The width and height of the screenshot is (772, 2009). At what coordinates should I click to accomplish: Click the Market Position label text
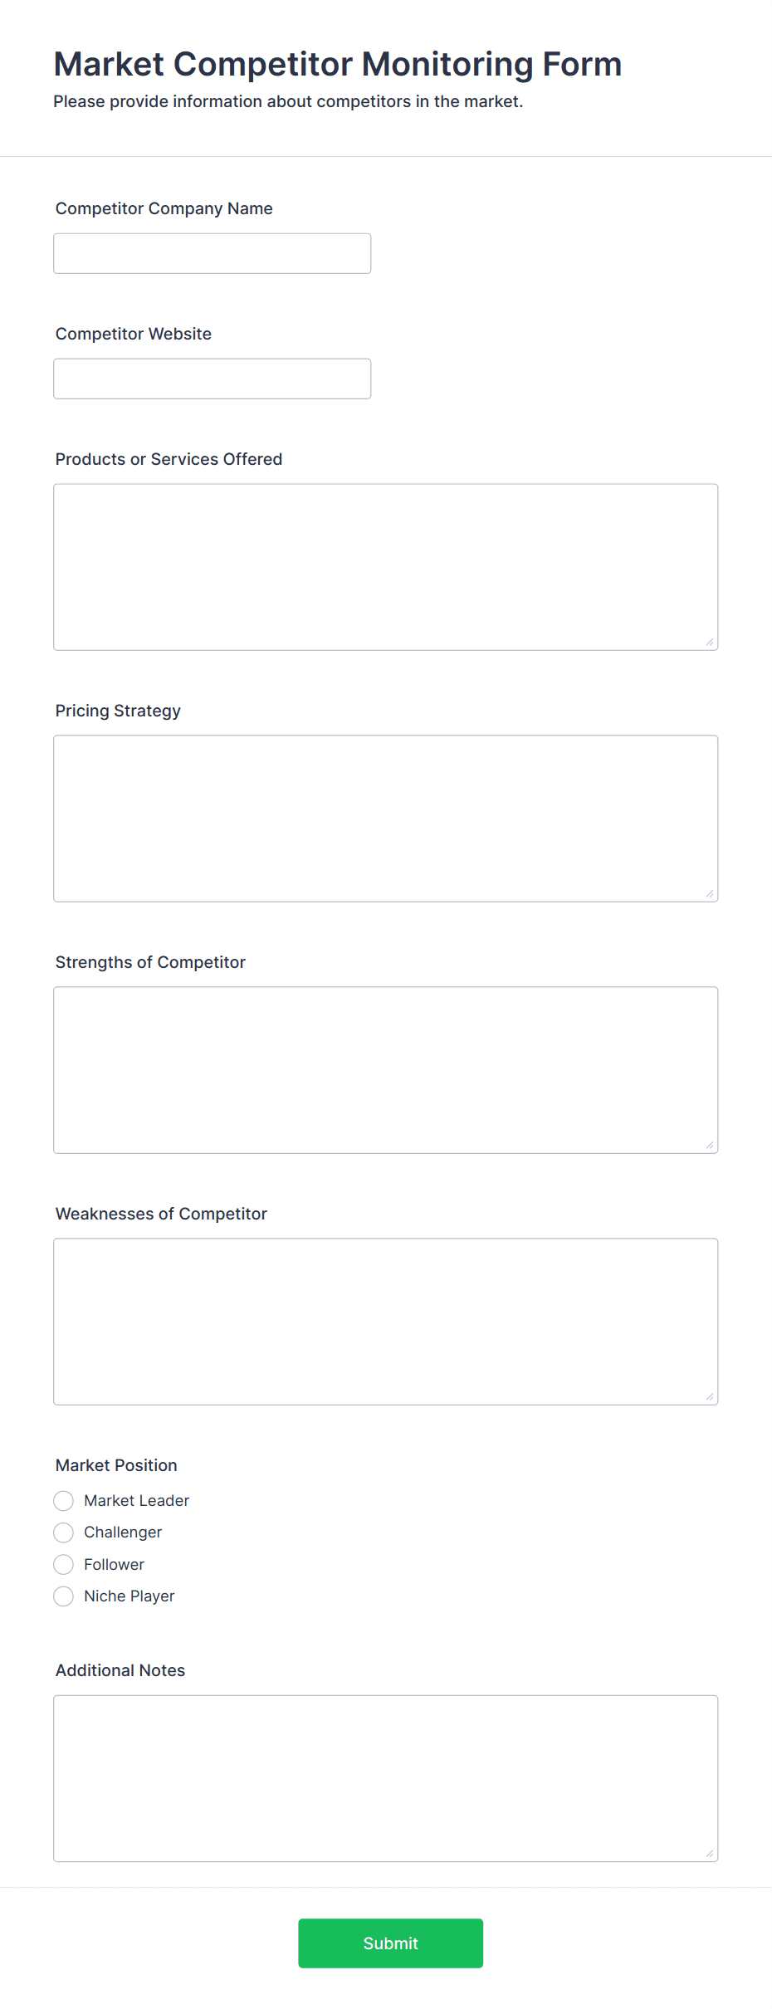pyautogui.click(x=116, y=1465)
